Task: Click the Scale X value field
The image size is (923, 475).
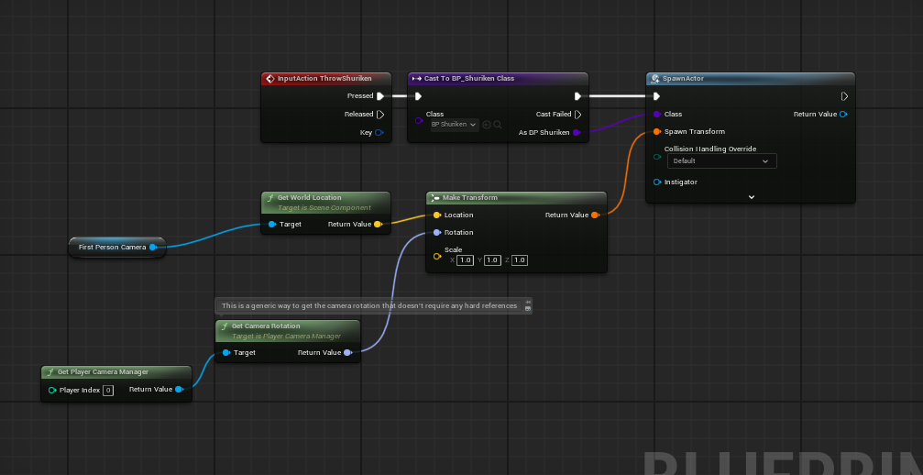Action: 465,260
